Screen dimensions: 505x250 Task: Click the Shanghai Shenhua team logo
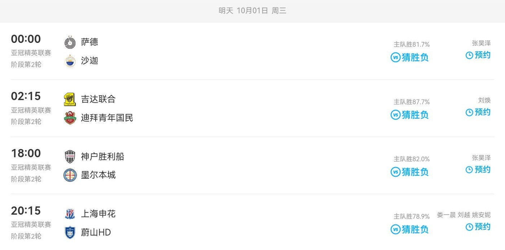pos(70,214)
